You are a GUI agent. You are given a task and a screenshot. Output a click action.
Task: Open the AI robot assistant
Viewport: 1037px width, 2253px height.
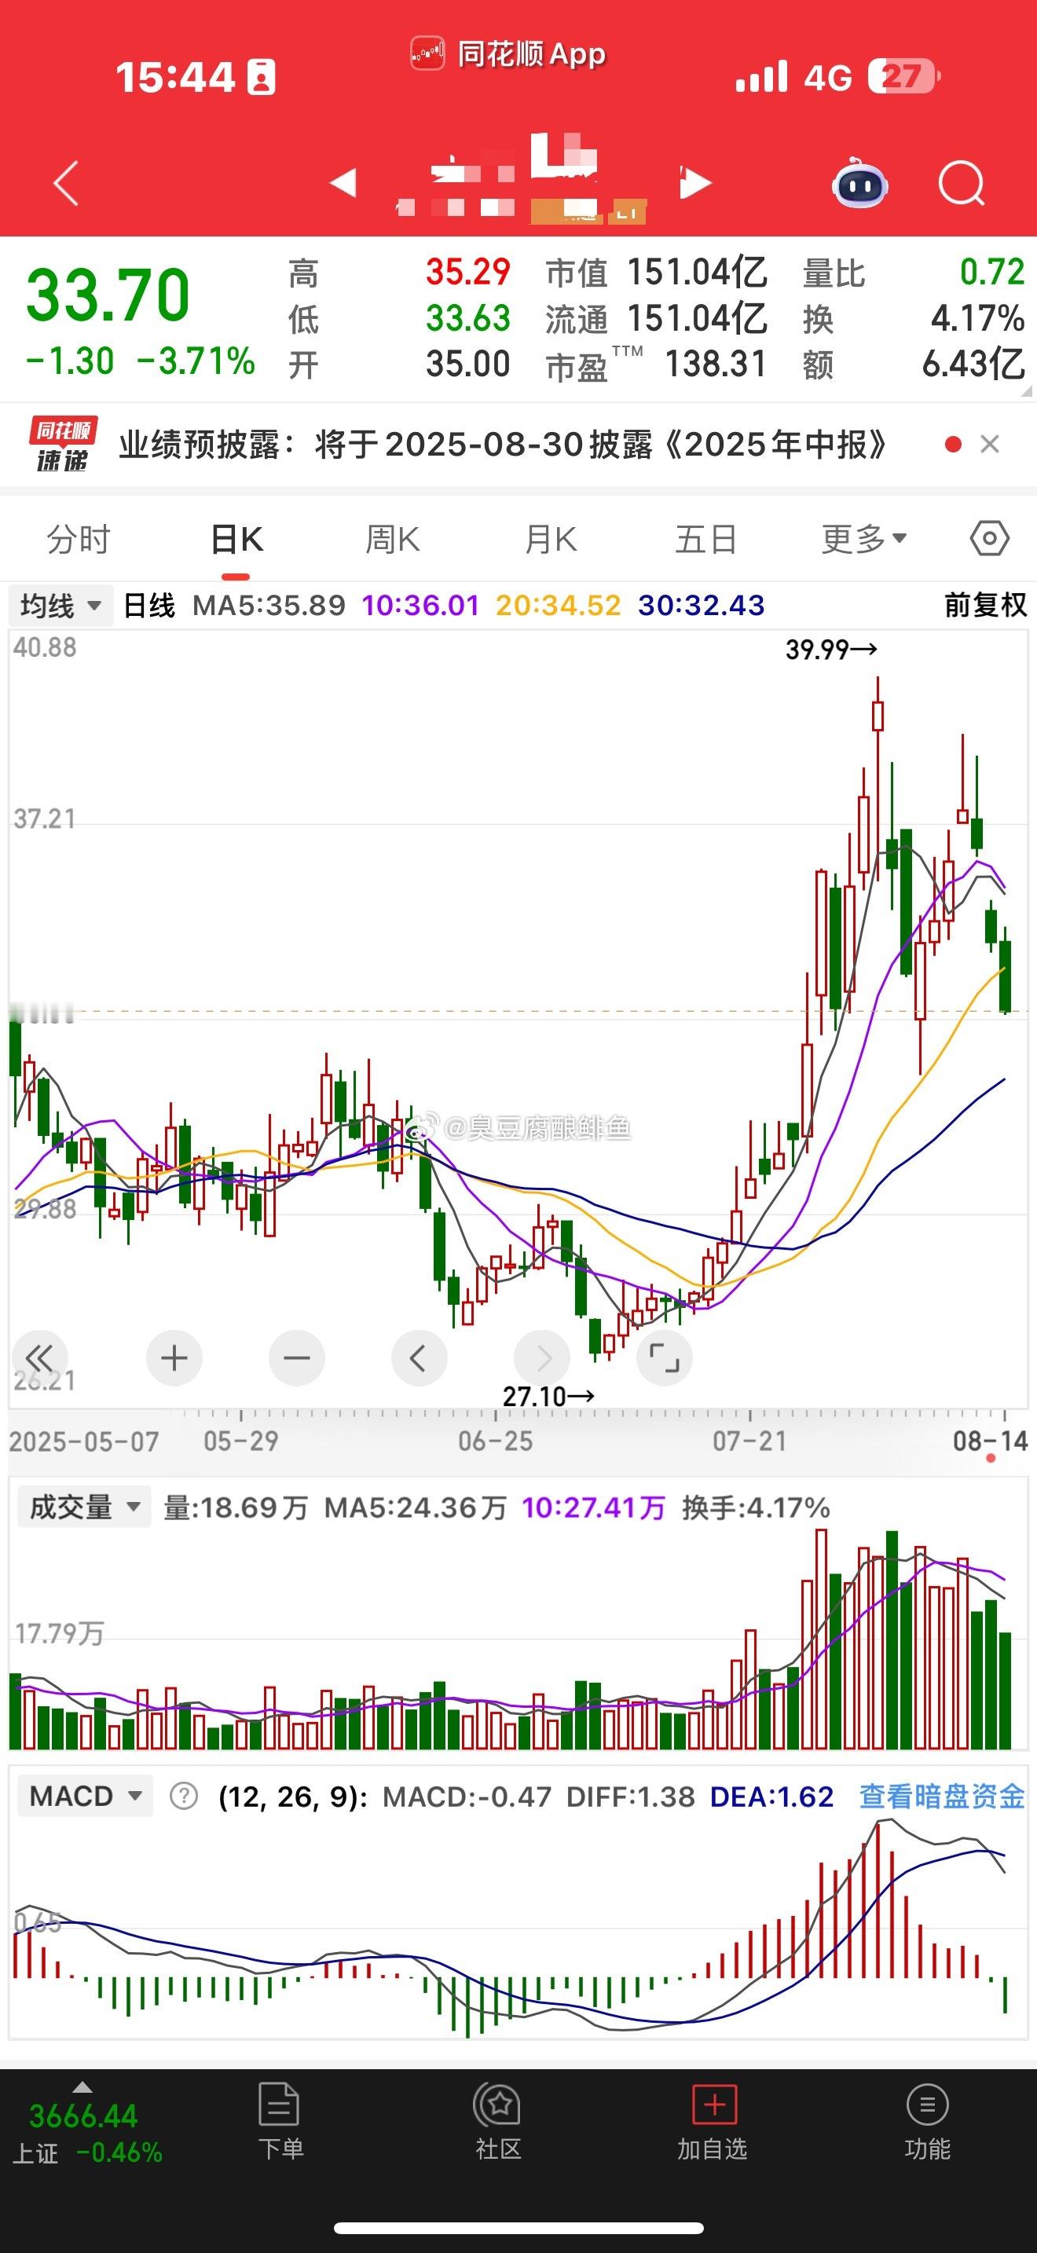click(x=859, y=183)
